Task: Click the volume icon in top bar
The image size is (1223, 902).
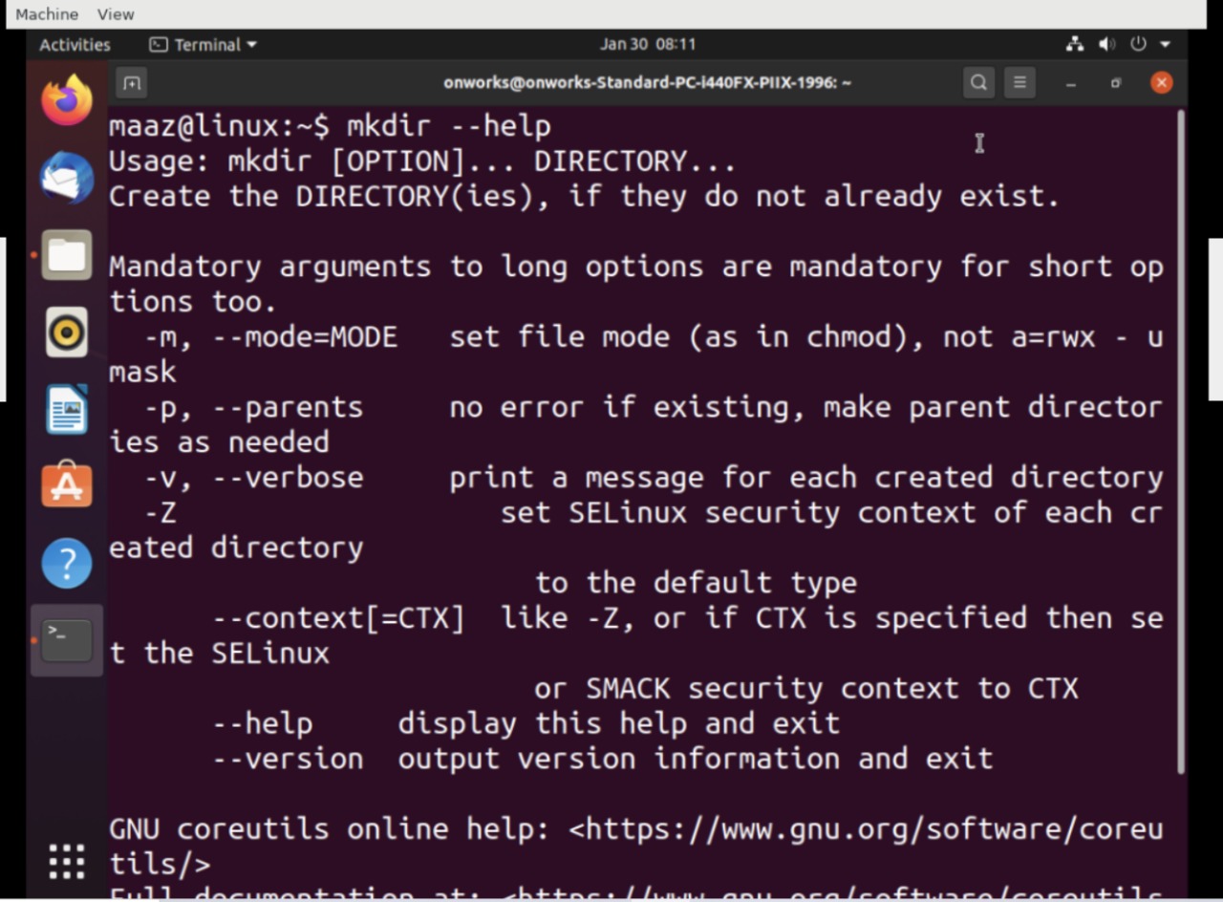Action: pyautogui.click(x=1106, y=45)
